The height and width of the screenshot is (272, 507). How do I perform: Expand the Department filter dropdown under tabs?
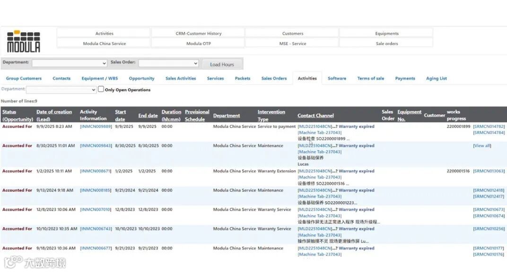point(61,90)
